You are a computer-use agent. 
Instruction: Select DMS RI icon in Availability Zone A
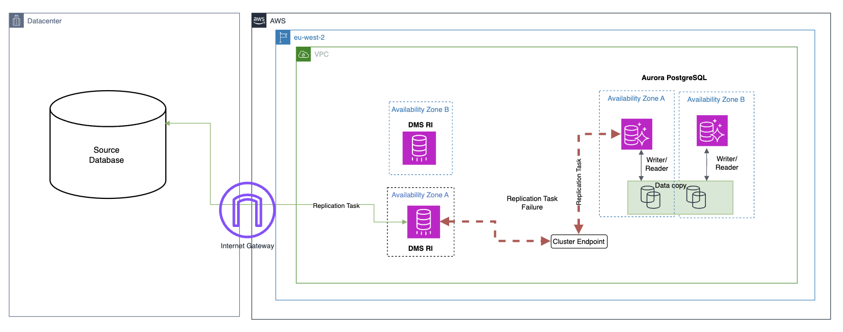(x=424, y=222)
